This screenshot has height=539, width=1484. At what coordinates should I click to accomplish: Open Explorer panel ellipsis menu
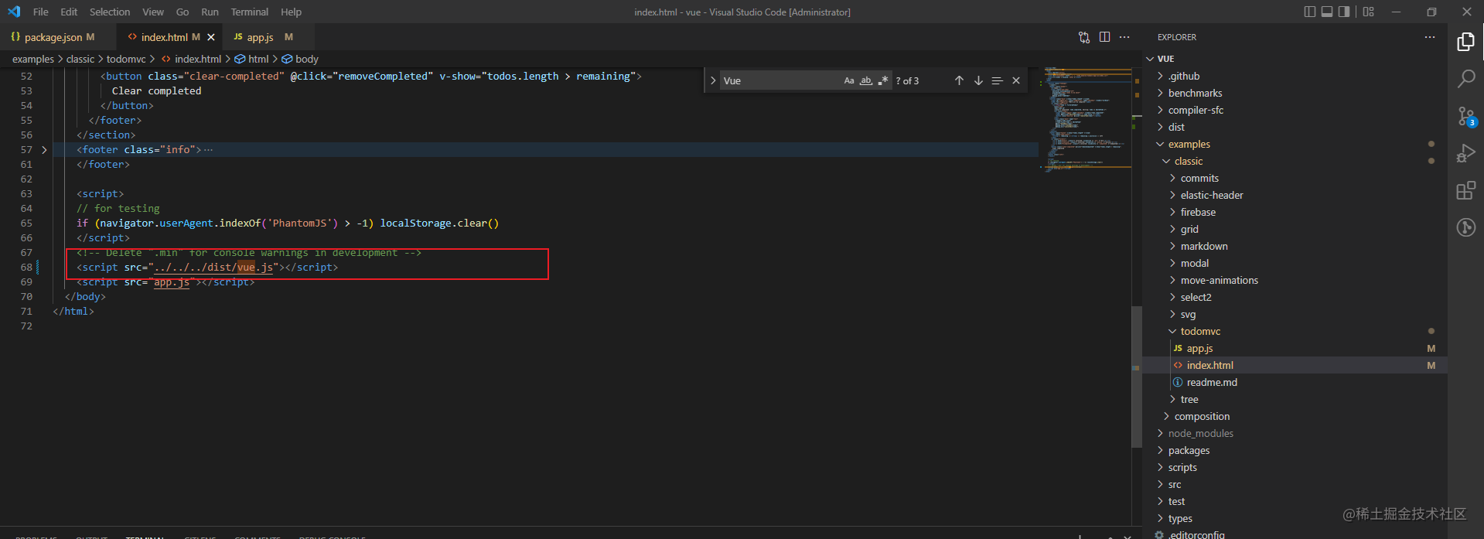coord(1430,37)
